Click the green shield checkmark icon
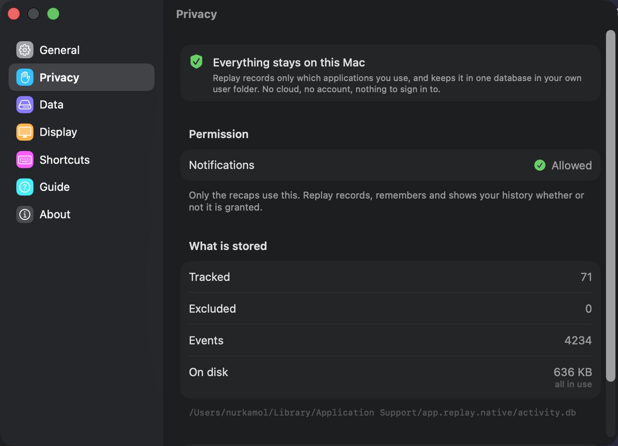This screenshot has width=618, height=446. [196, 62]
